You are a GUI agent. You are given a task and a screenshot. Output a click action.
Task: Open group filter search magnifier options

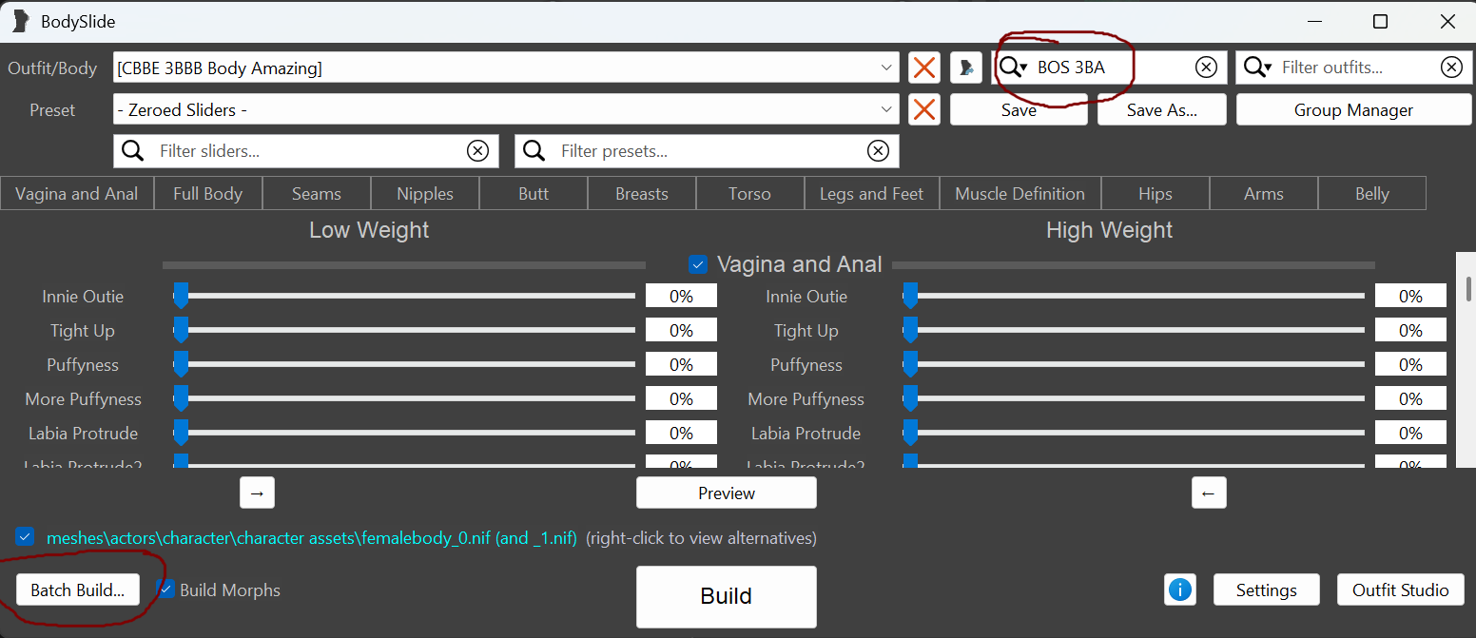(1014, 68)
